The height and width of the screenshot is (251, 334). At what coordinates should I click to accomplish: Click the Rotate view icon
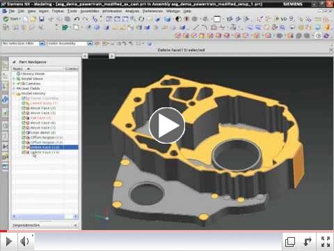[x=141, y=19]
